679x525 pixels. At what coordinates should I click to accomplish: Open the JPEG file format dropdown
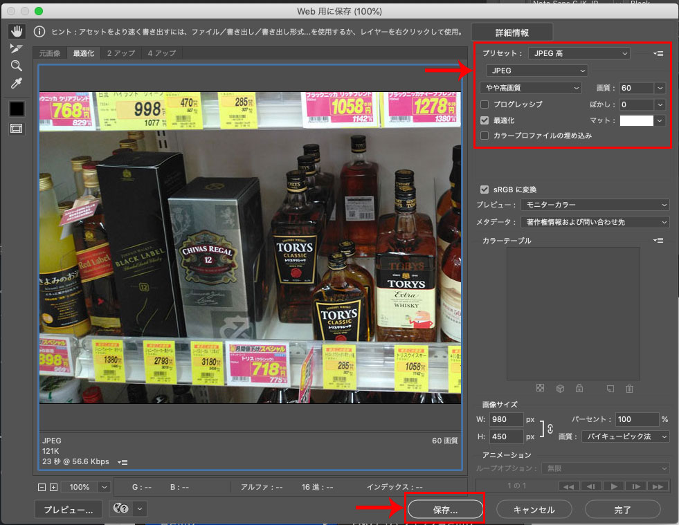pyautogui.click(x=537, y=71)
